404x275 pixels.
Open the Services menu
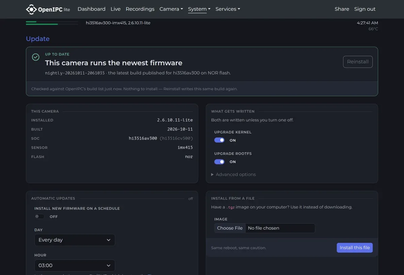[x=228, y=9]
